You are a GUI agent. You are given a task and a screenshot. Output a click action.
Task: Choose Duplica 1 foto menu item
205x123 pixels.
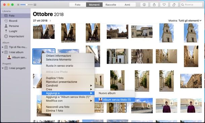68,78
